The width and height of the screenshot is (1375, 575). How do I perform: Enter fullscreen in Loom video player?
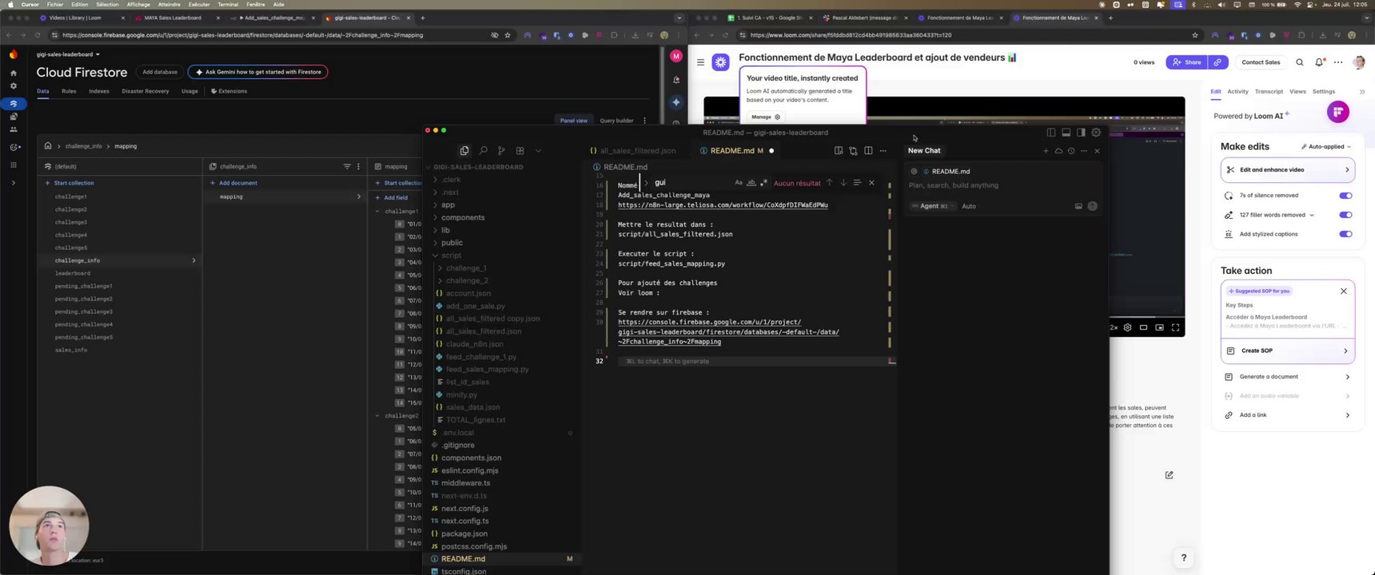[1175, 327]
